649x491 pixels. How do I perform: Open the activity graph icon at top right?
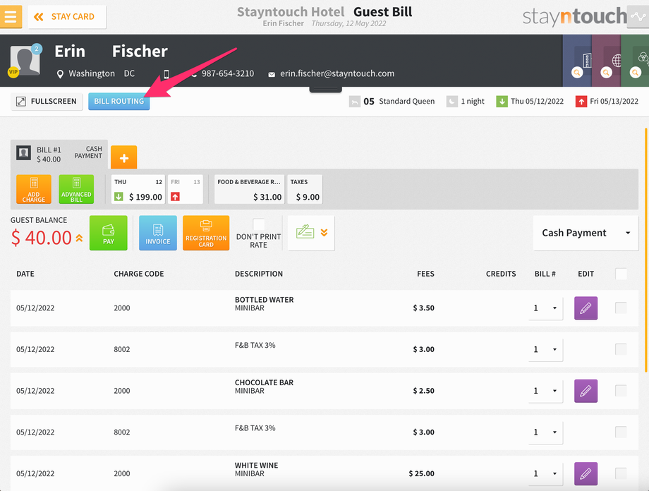tap(638, 16)
